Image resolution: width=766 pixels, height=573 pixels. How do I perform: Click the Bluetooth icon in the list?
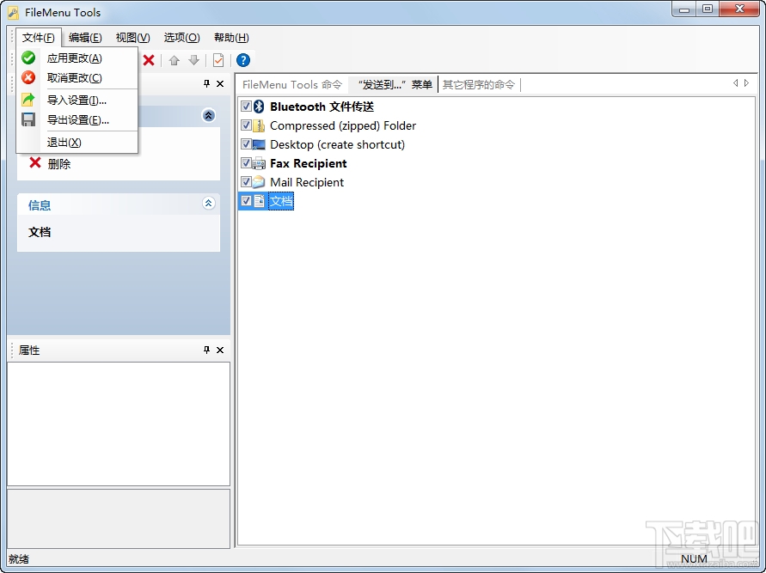click(x=260, y=107)
